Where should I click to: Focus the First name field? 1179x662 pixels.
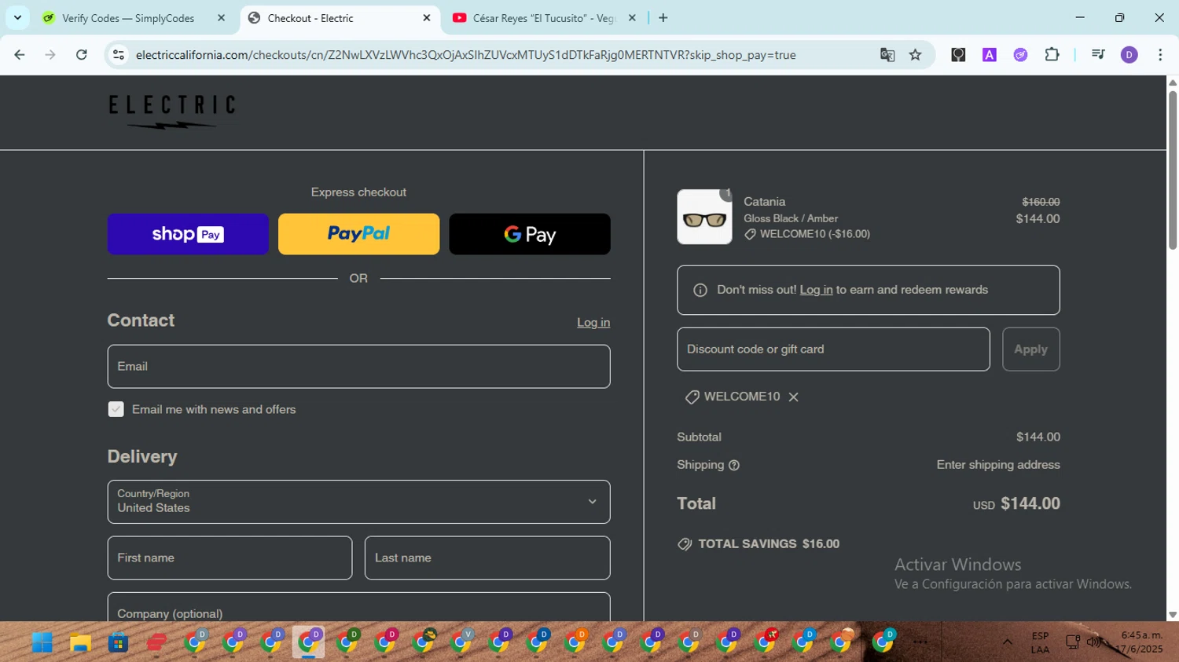click(230, 558)
